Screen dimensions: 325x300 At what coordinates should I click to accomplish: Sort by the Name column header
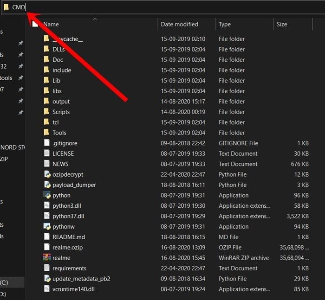coord(51,24)
